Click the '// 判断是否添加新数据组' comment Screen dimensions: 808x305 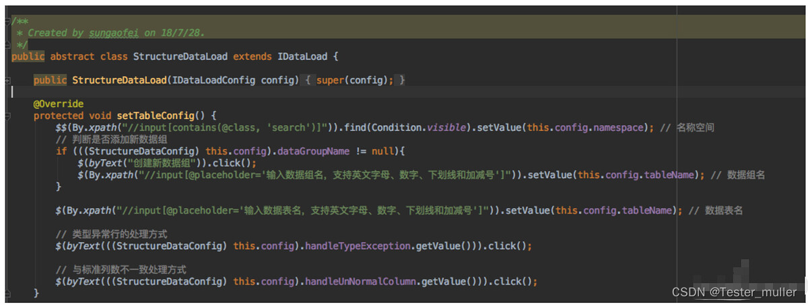112,139
